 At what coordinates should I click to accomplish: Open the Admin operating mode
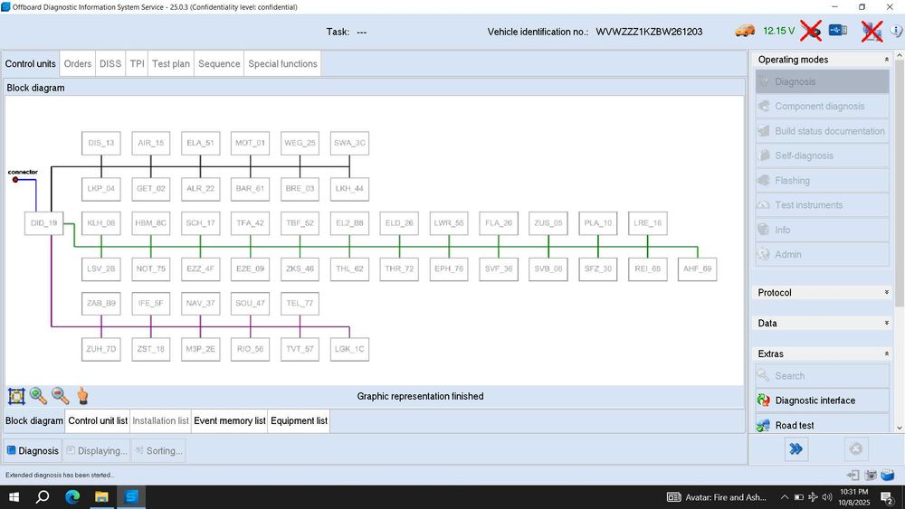(x=822, y=254)
